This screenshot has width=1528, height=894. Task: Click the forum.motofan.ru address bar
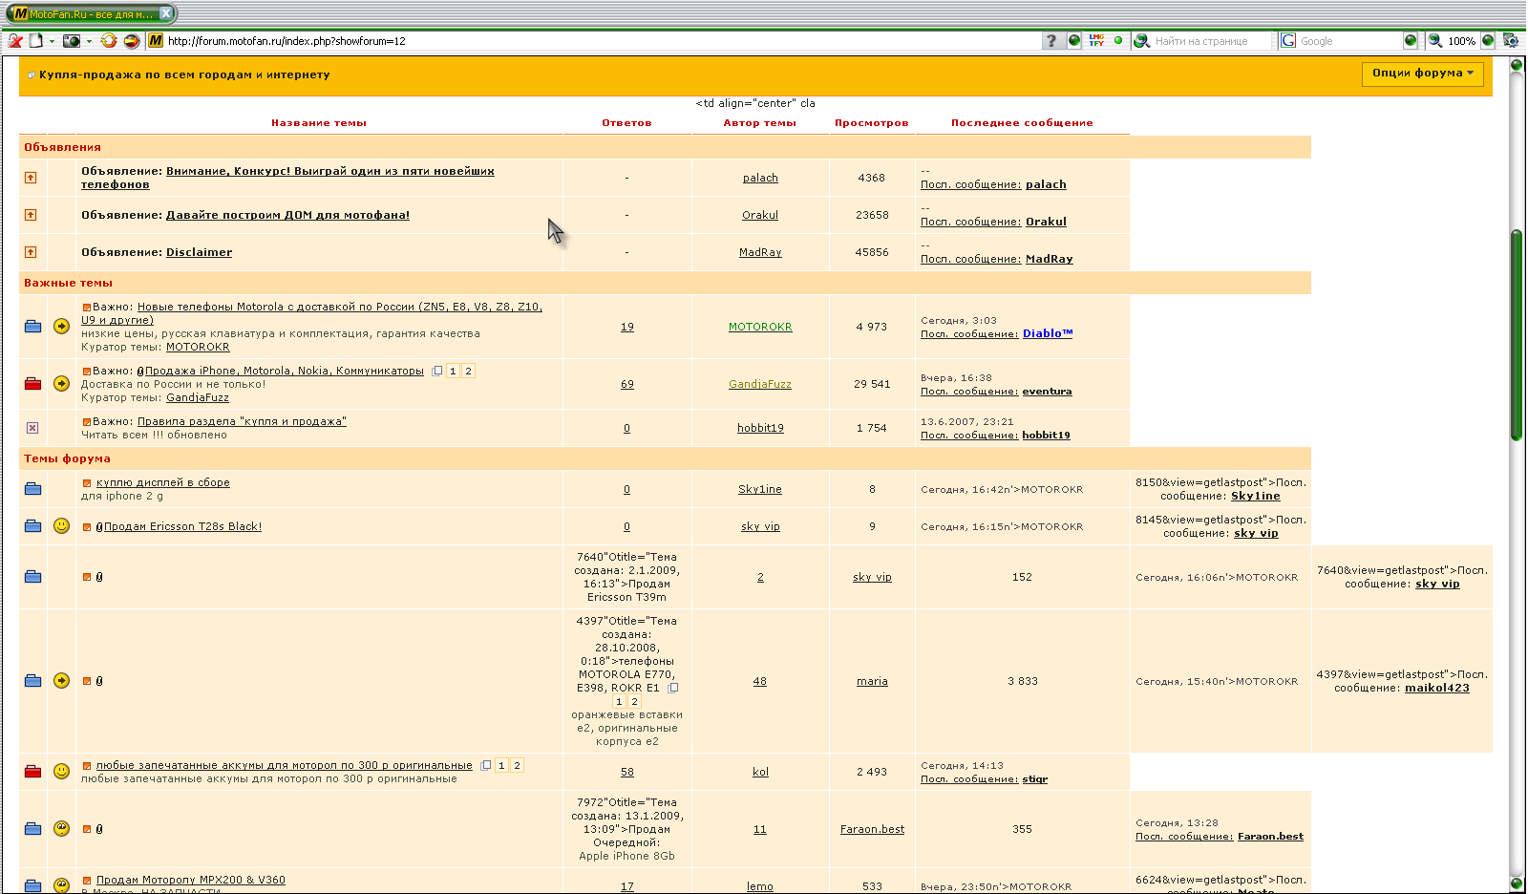tap(602, 41)
